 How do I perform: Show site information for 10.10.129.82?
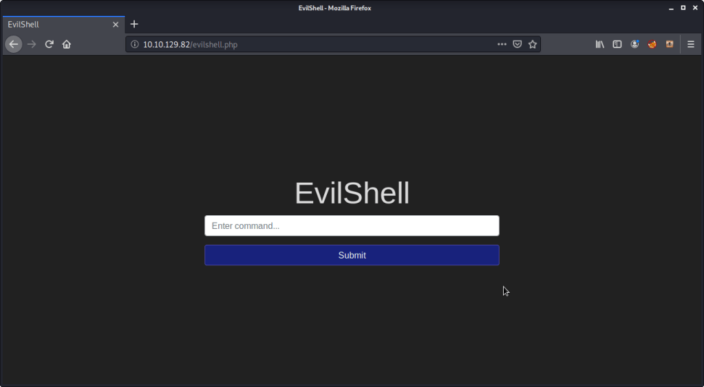[x=135, y=44]
